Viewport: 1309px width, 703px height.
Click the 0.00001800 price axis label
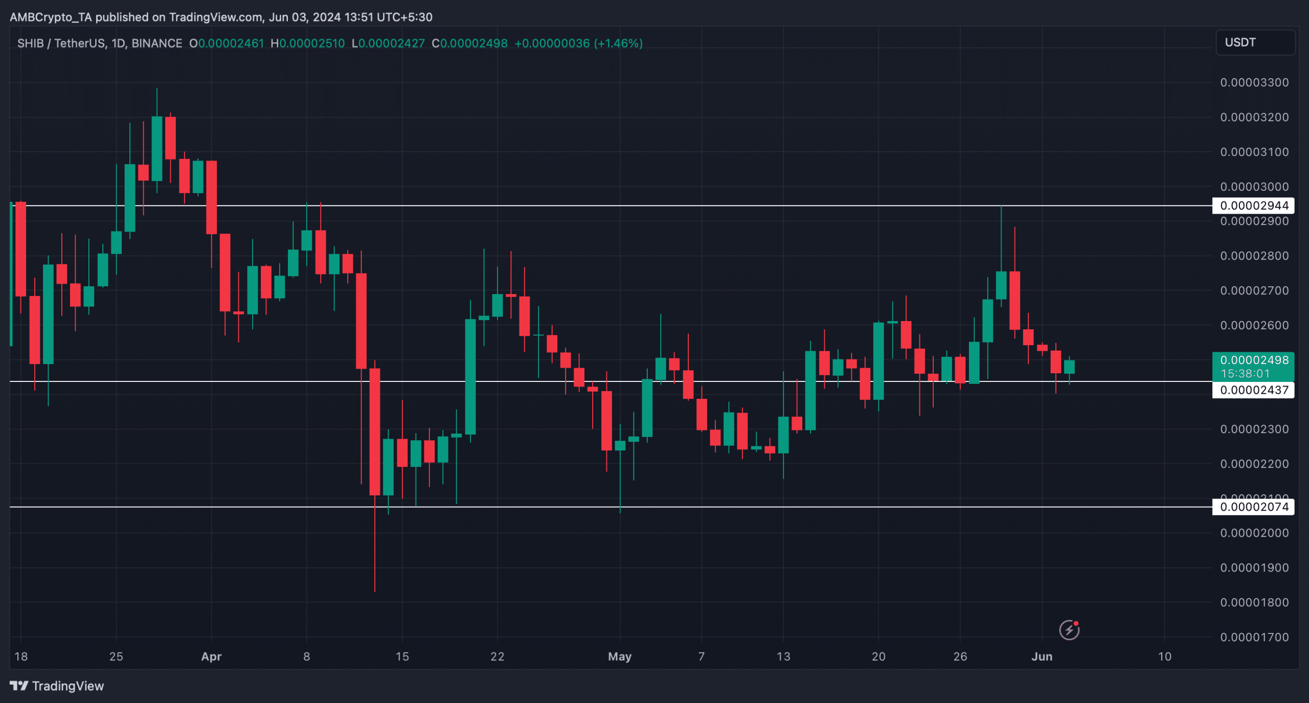click(1254, 602)
